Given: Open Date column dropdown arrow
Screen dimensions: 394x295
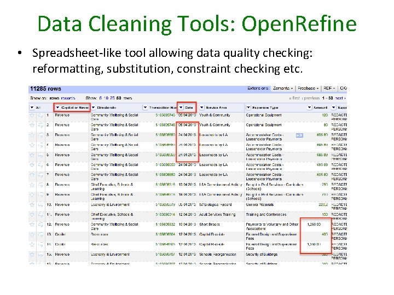Looking at the screenshot, I should tap(181, 108).
